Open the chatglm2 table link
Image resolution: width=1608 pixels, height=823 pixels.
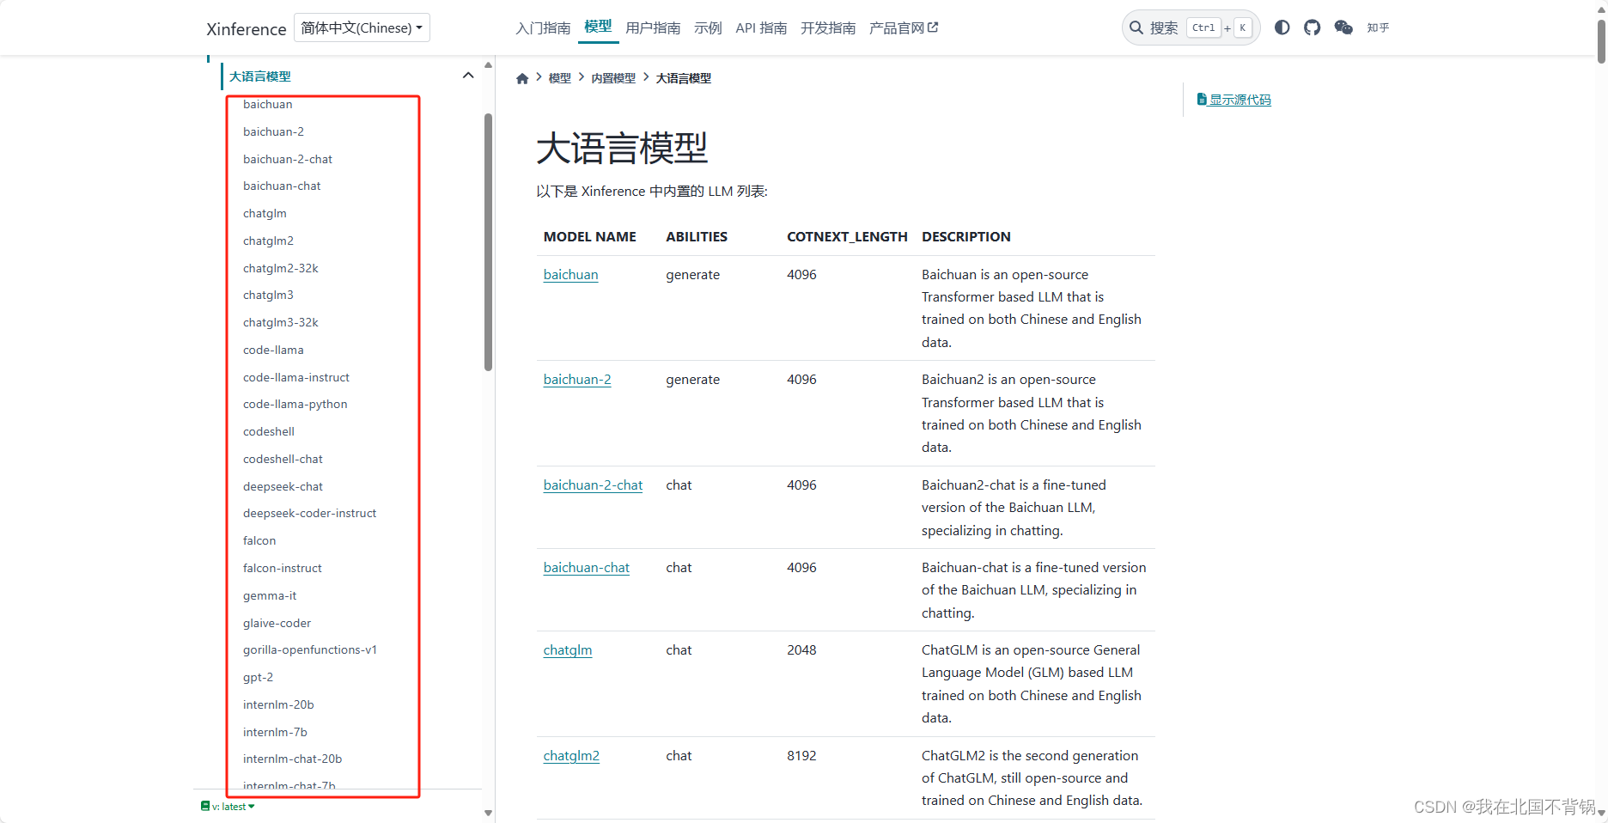[571, 756]
